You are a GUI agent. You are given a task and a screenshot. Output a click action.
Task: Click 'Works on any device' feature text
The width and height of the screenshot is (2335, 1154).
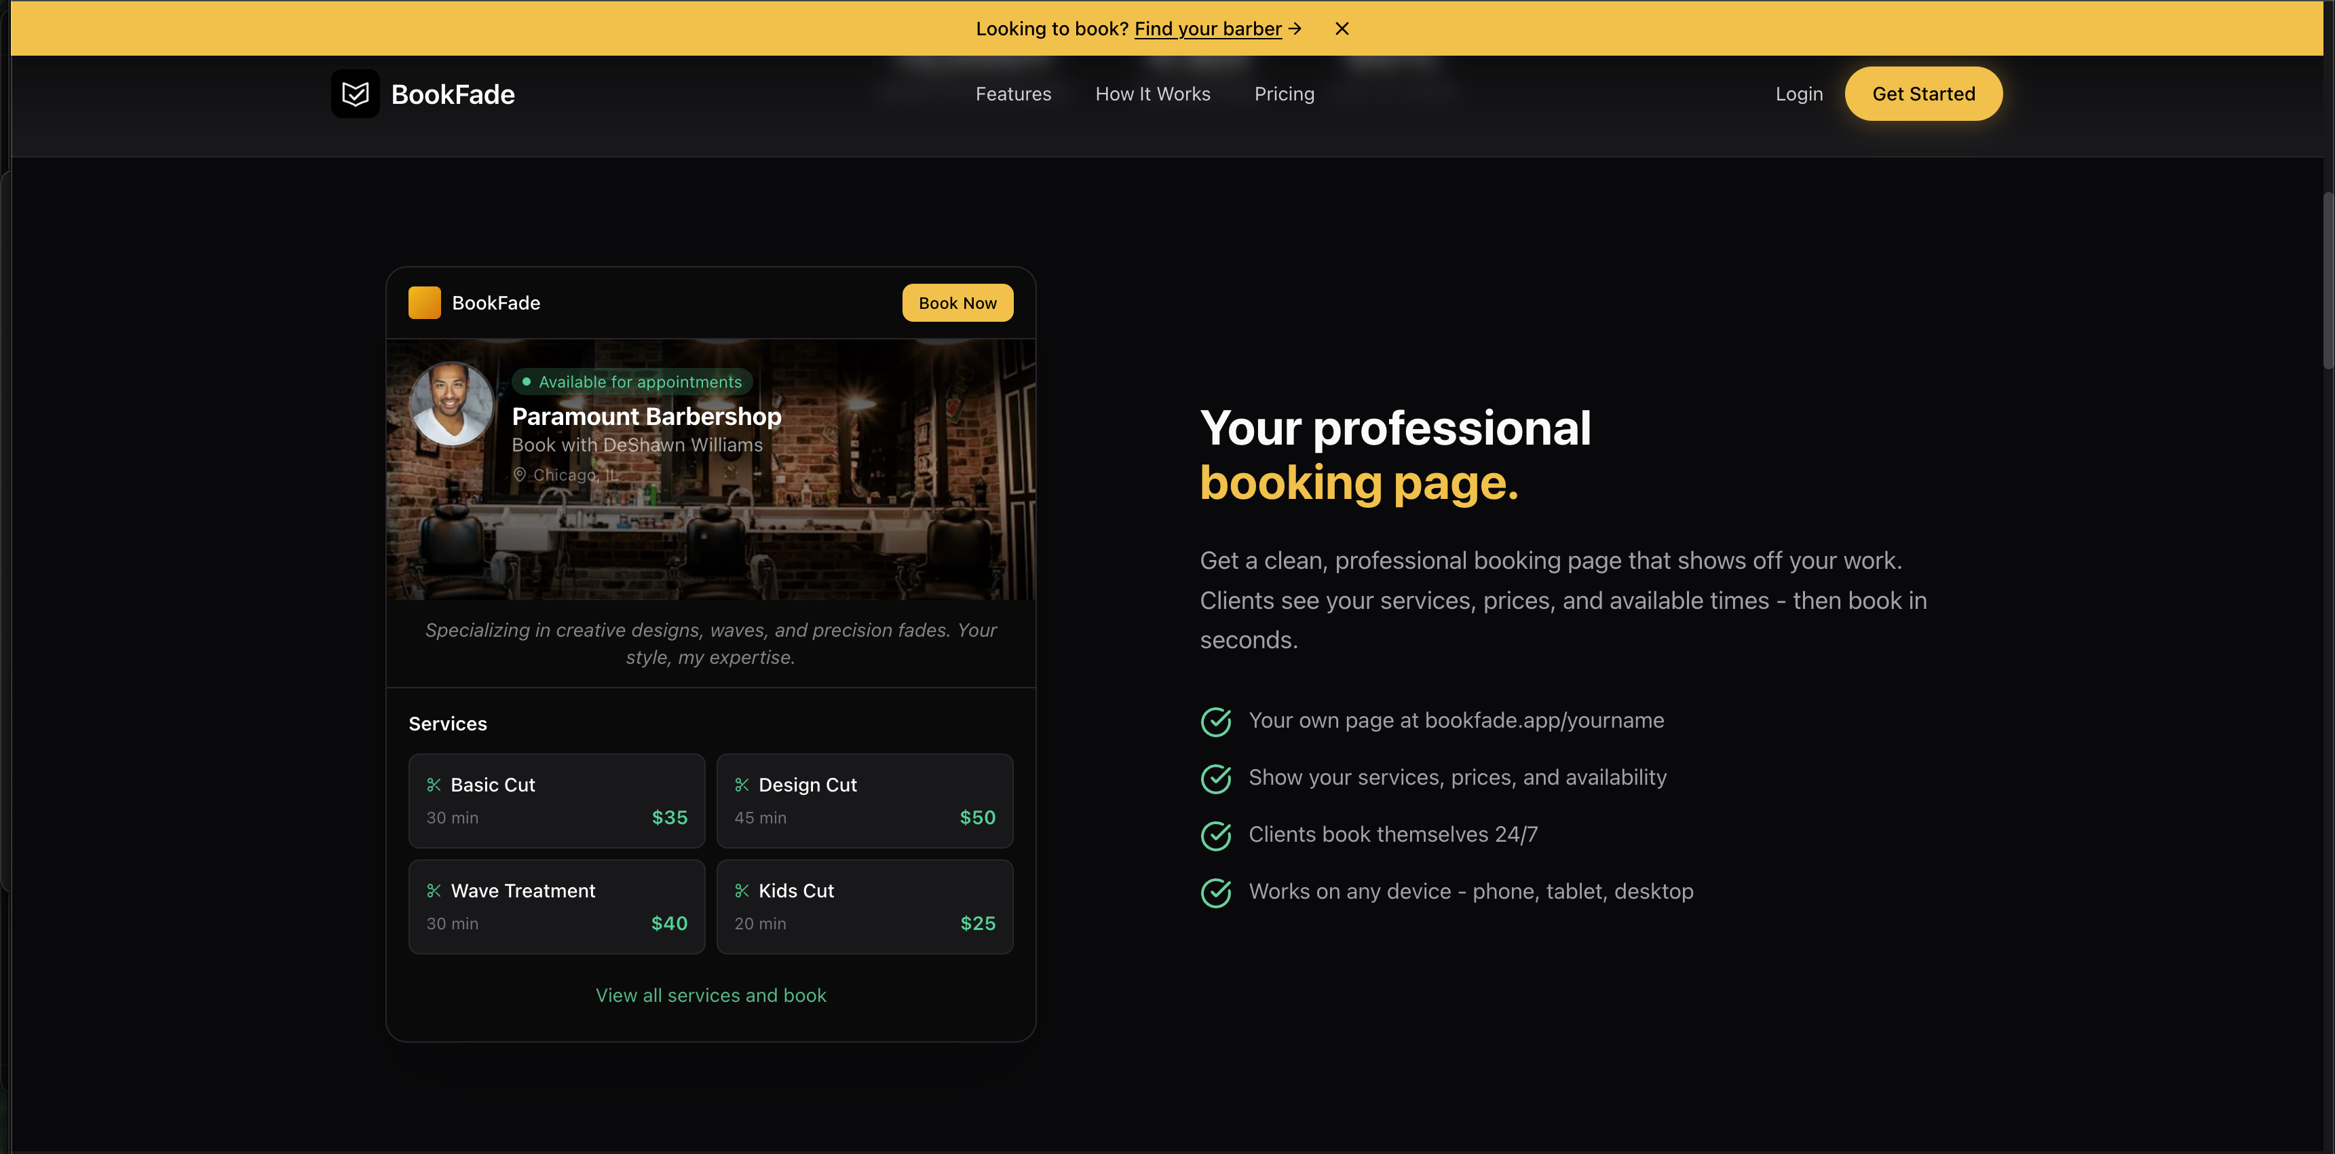coord(1470,892)
